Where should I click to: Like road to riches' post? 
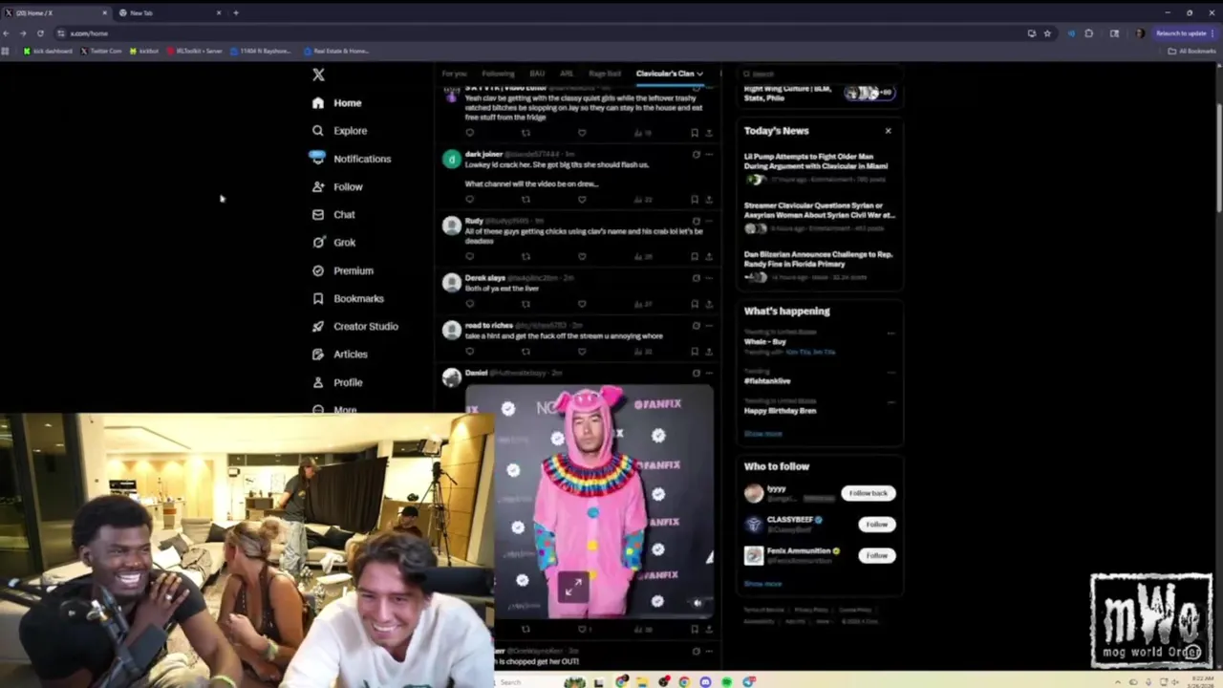click(x=582, y=352)
